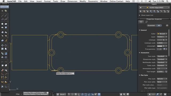This screenshot has width=171, height=96.
Task: Toggle Polar tracking in the status bar
Action: point(83,94)
